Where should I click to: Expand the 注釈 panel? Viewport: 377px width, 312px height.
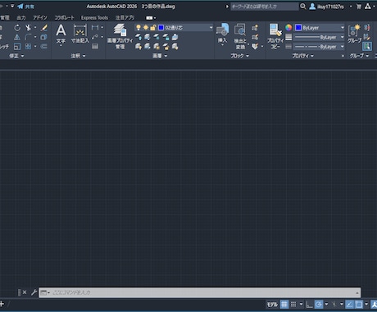pyautogui.click(x=78, y=56)
